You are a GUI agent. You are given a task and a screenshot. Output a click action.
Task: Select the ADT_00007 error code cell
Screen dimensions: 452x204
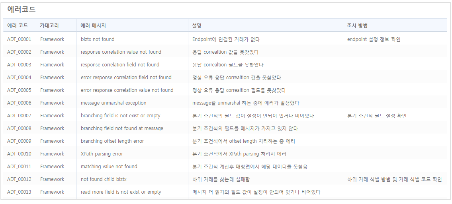pos(19,116)
